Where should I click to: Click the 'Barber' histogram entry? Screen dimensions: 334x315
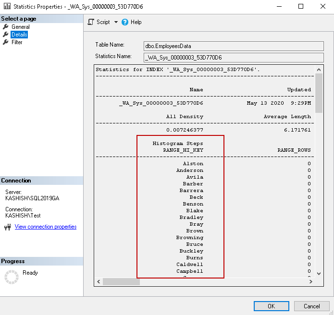pos(193,184)
